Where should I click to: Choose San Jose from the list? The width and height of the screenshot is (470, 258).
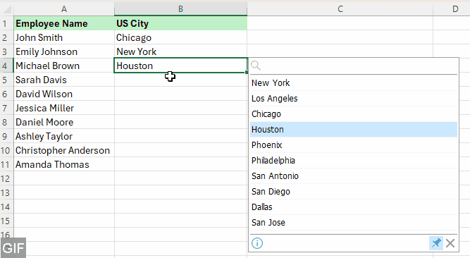[354, 223]
